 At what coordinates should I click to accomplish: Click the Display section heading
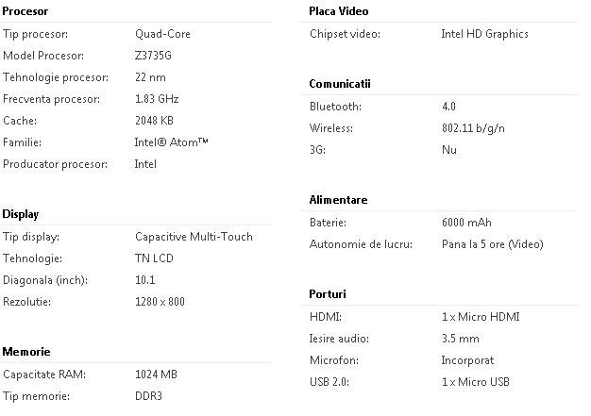pyautogui.click(x=21, y=214)
